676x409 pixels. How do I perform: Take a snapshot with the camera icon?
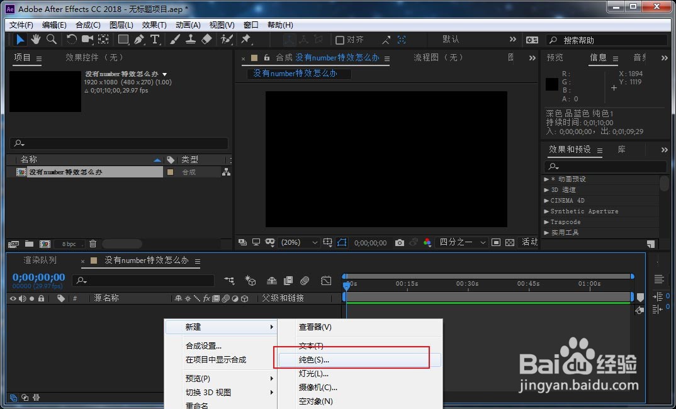point(400,243)
